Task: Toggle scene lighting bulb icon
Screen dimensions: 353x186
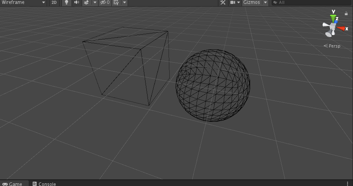Action: coord(67,2)
